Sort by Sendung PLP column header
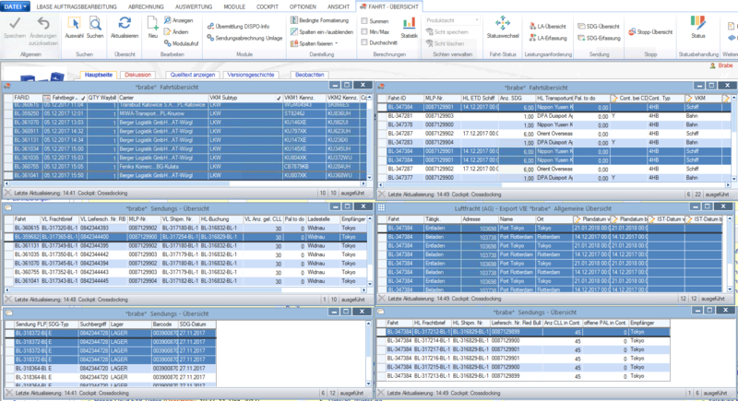Image resolution: width=738 pixels, height=401 pixels. (x=30, y=324)
